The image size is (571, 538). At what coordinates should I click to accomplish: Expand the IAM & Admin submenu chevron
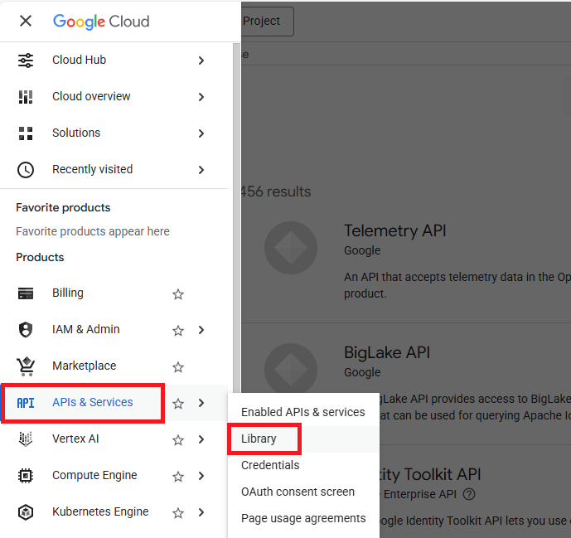(x=201, y=331)
